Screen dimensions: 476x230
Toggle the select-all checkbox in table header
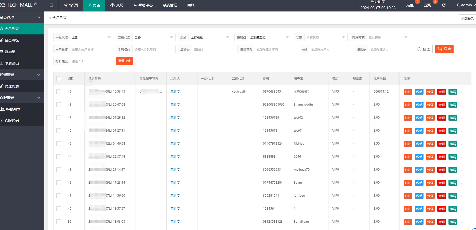coord(59,79)
